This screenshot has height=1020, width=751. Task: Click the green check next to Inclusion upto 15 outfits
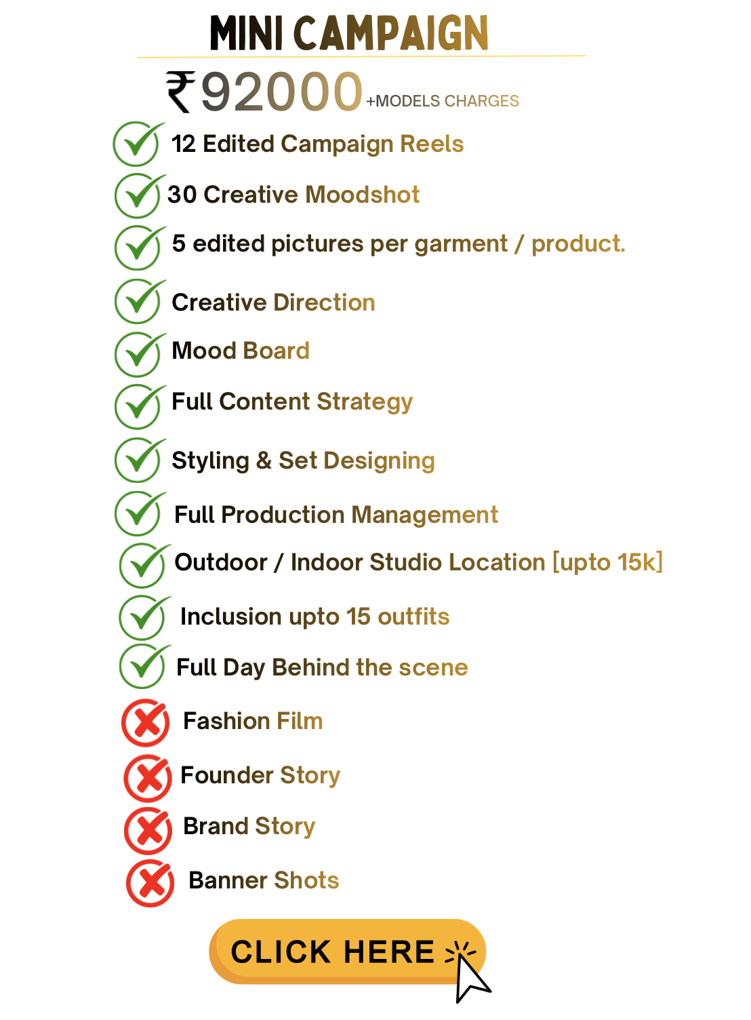(144, 617)
